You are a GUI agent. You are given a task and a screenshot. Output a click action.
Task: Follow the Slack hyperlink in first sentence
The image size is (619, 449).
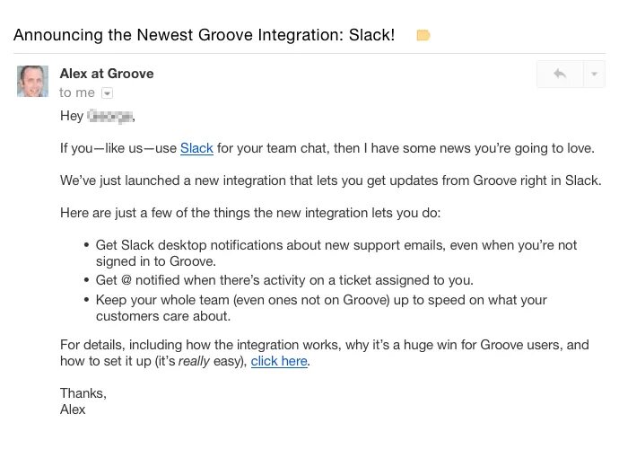(x=196, y=148)
